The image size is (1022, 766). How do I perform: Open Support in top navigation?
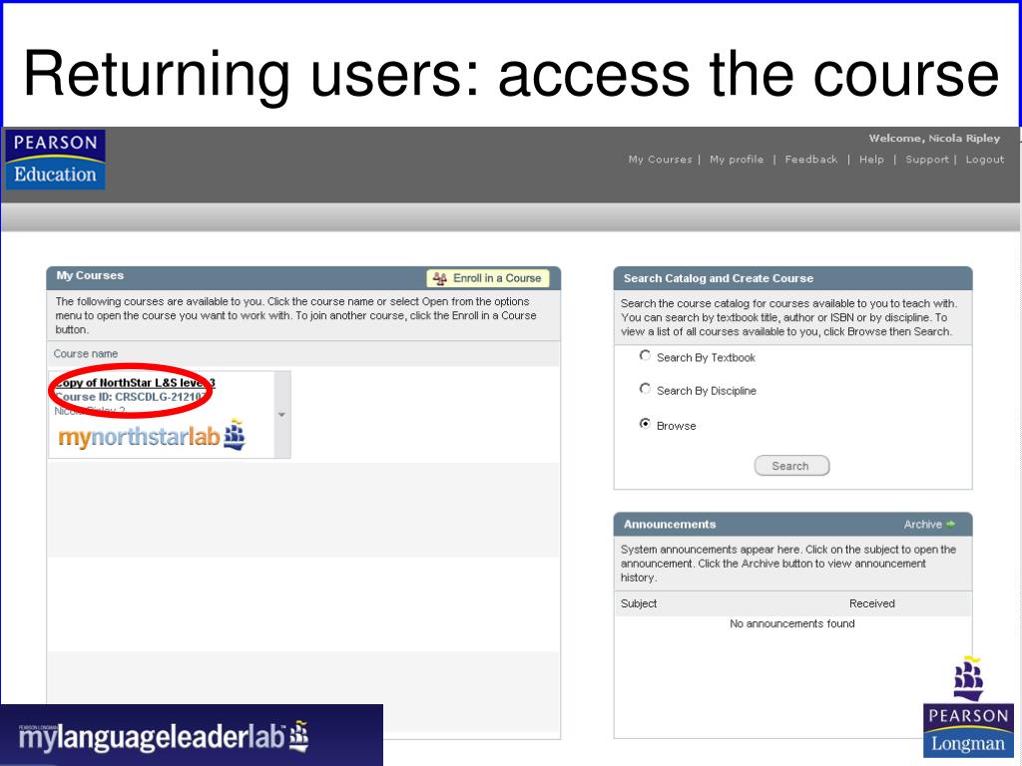coord(927,159)
